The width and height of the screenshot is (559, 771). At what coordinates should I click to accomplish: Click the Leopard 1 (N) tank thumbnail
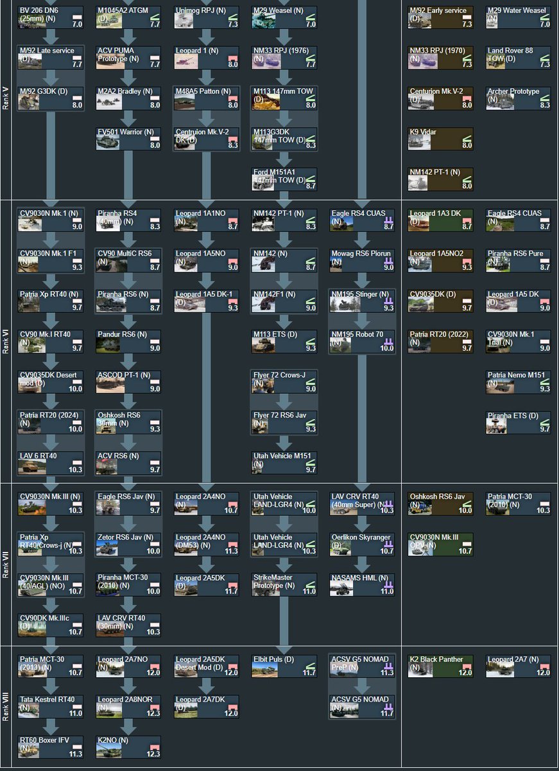coord(187,62)
